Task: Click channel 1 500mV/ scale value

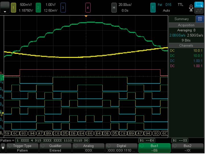Action: pos(26,5)
